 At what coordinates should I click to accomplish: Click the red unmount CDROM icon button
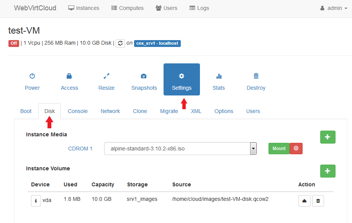point(296,149)
